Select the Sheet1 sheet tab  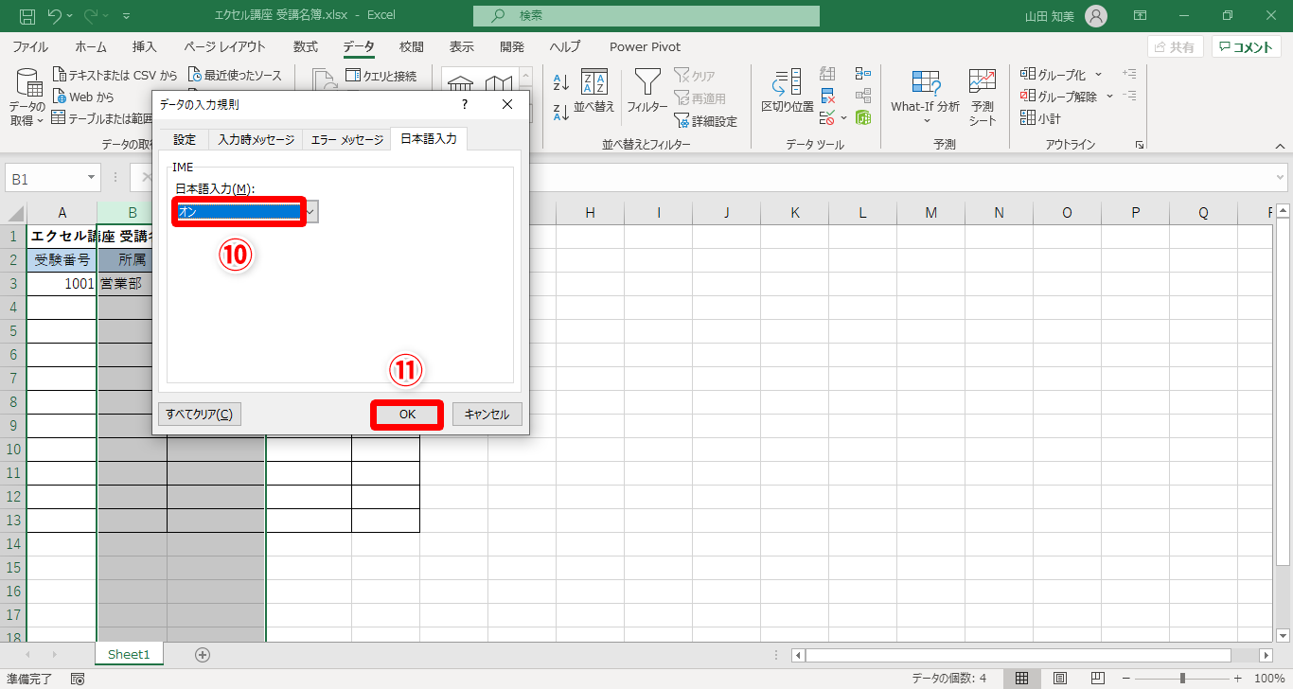click(x=129, y=654)
